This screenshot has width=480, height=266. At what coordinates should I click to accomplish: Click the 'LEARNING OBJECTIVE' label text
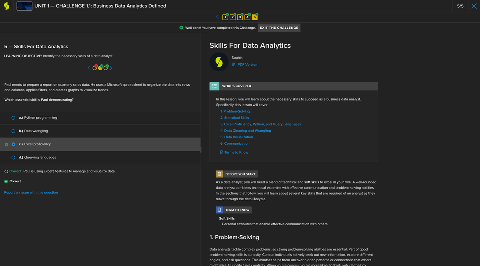23,56
